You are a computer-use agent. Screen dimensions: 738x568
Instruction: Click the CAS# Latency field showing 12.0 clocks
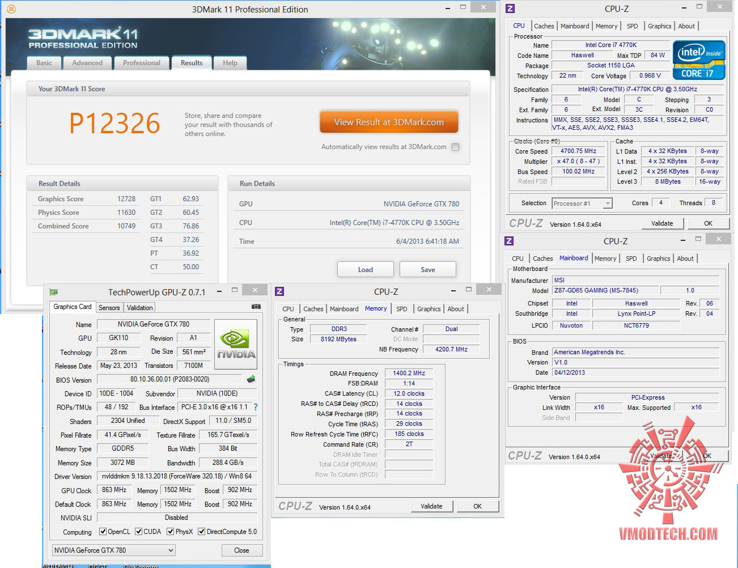point(409,393)
